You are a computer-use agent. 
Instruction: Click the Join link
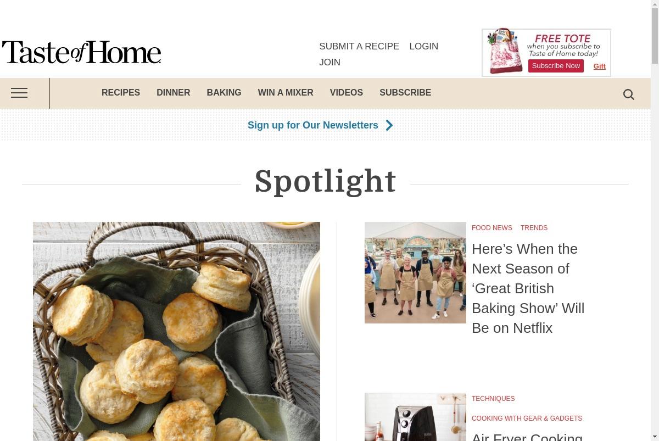point(329,63)
